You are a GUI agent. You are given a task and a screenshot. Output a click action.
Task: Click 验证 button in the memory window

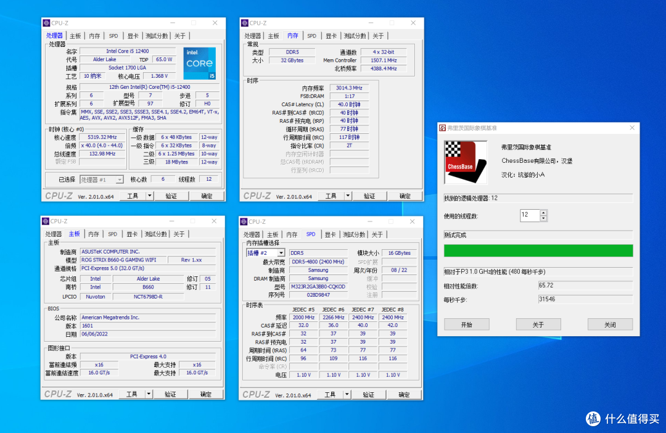369,196
